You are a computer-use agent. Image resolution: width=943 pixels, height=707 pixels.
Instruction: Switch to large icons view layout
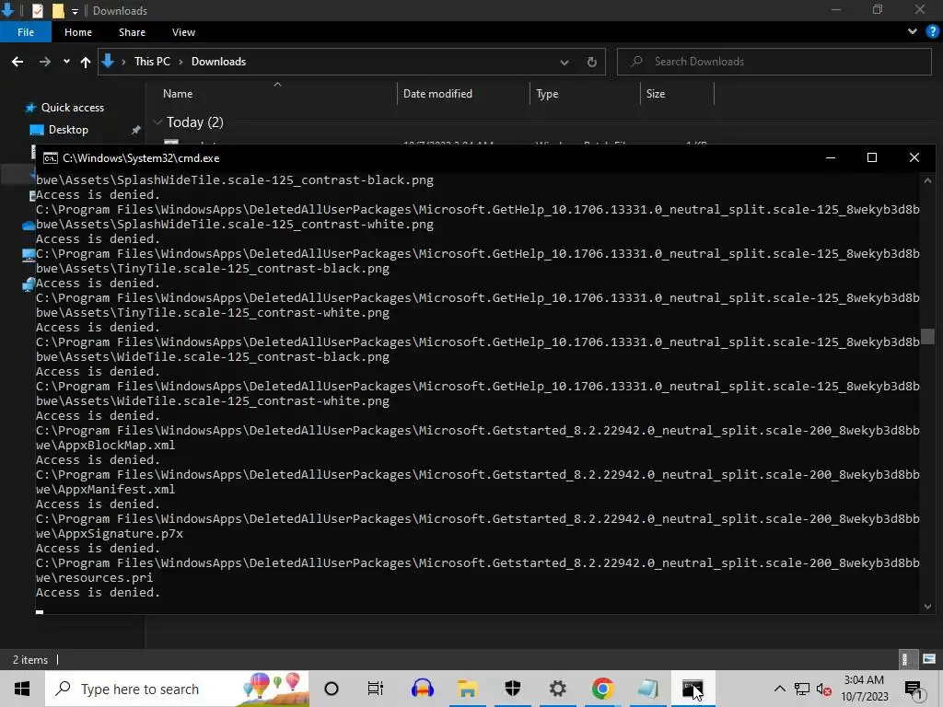click(x=929, y=659)
